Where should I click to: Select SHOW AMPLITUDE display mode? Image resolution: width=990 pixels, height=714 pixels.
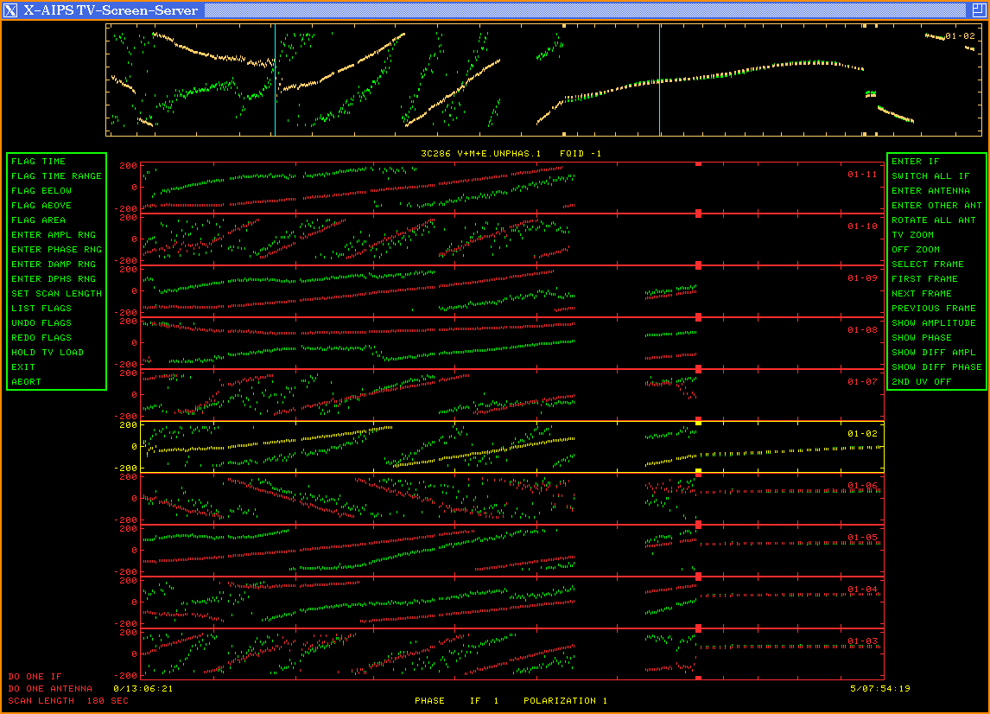pos(934,323)
